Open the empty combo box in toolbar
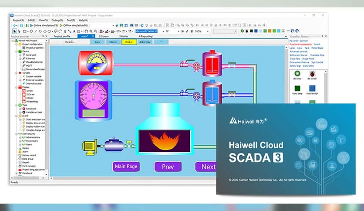This screenshot has height=211, width=364. click(225, 31)
